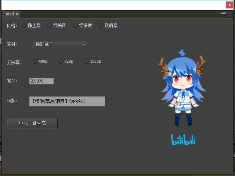Close the window with the red X
Viewport: 235px width, 176px height.
coord(229,5)
